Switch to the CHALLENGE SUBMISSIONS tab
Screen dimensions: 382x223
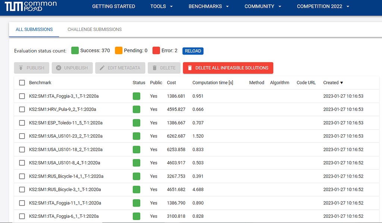click(x=94, y=29)
